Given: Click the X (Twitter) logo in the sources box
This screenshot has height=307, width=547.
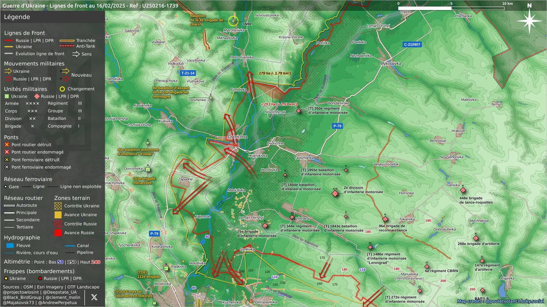Looking at the screenshot, I should 94,297.
